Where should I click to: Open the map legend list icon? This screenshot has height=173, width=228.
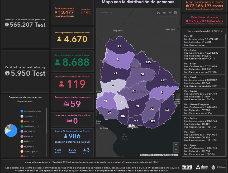pyautogui.click(x=164, y=12)
